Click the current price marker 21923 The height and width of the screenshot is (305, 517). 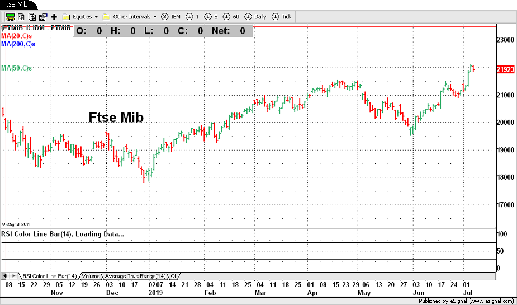(x=505, y=69)
